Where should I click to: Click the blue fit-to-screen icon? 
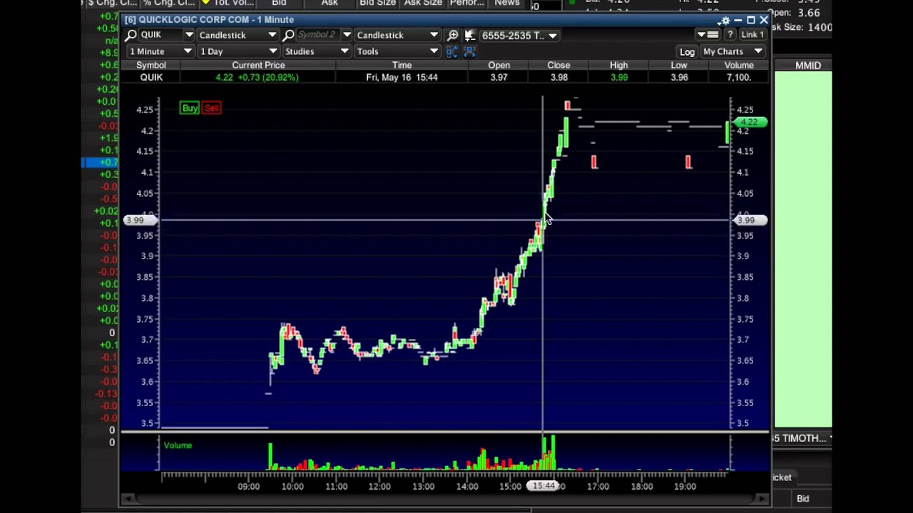tap(469, 51)
